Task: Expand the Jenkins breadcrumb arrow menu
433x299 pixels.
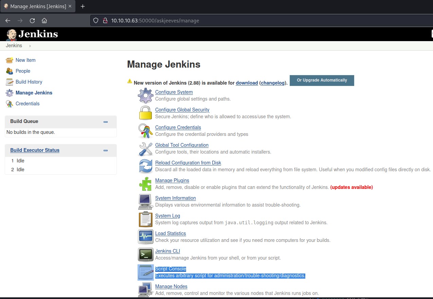Action: point(30,46)
